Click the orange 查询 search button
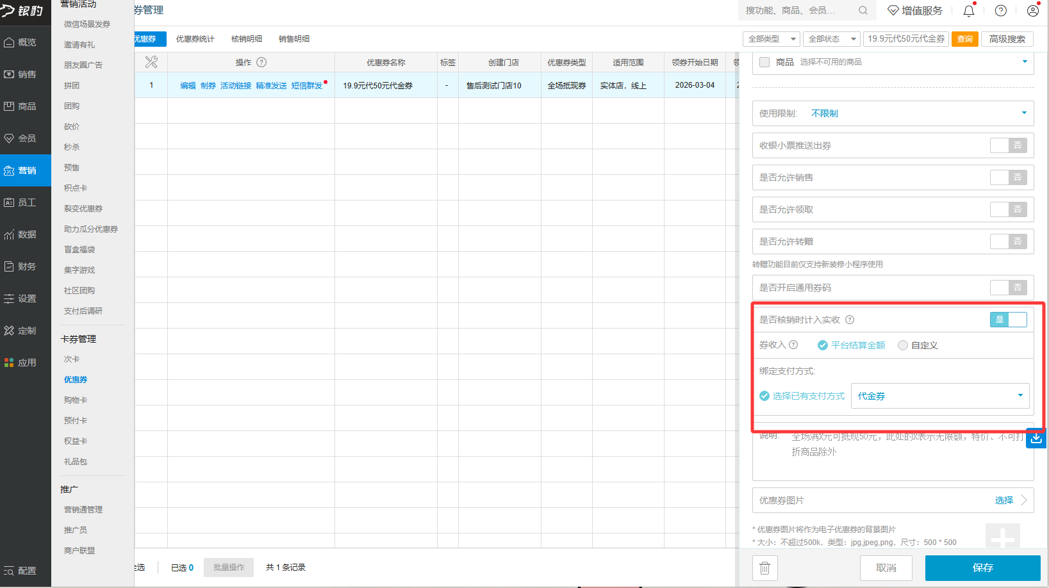 coord(965,39)
